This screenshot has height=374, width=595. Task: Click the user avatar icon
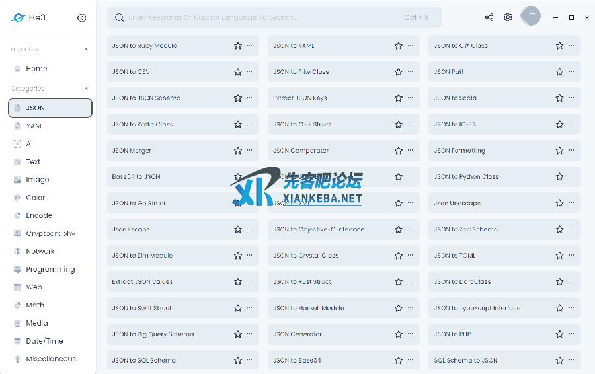click(531, 17)
